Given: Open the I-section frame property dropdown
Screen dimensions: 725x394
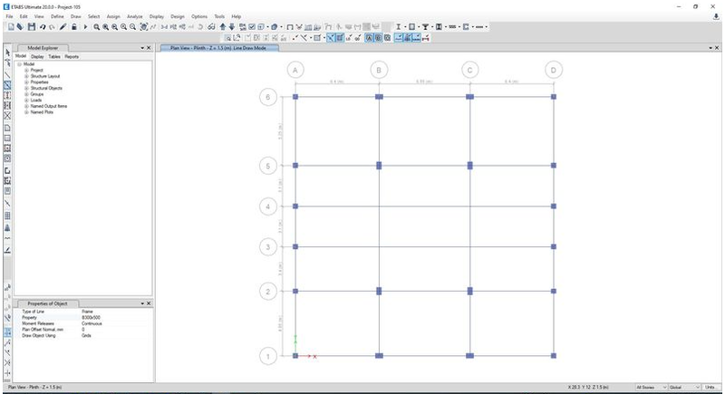Looking at the screenshot, I should (405, 27).
